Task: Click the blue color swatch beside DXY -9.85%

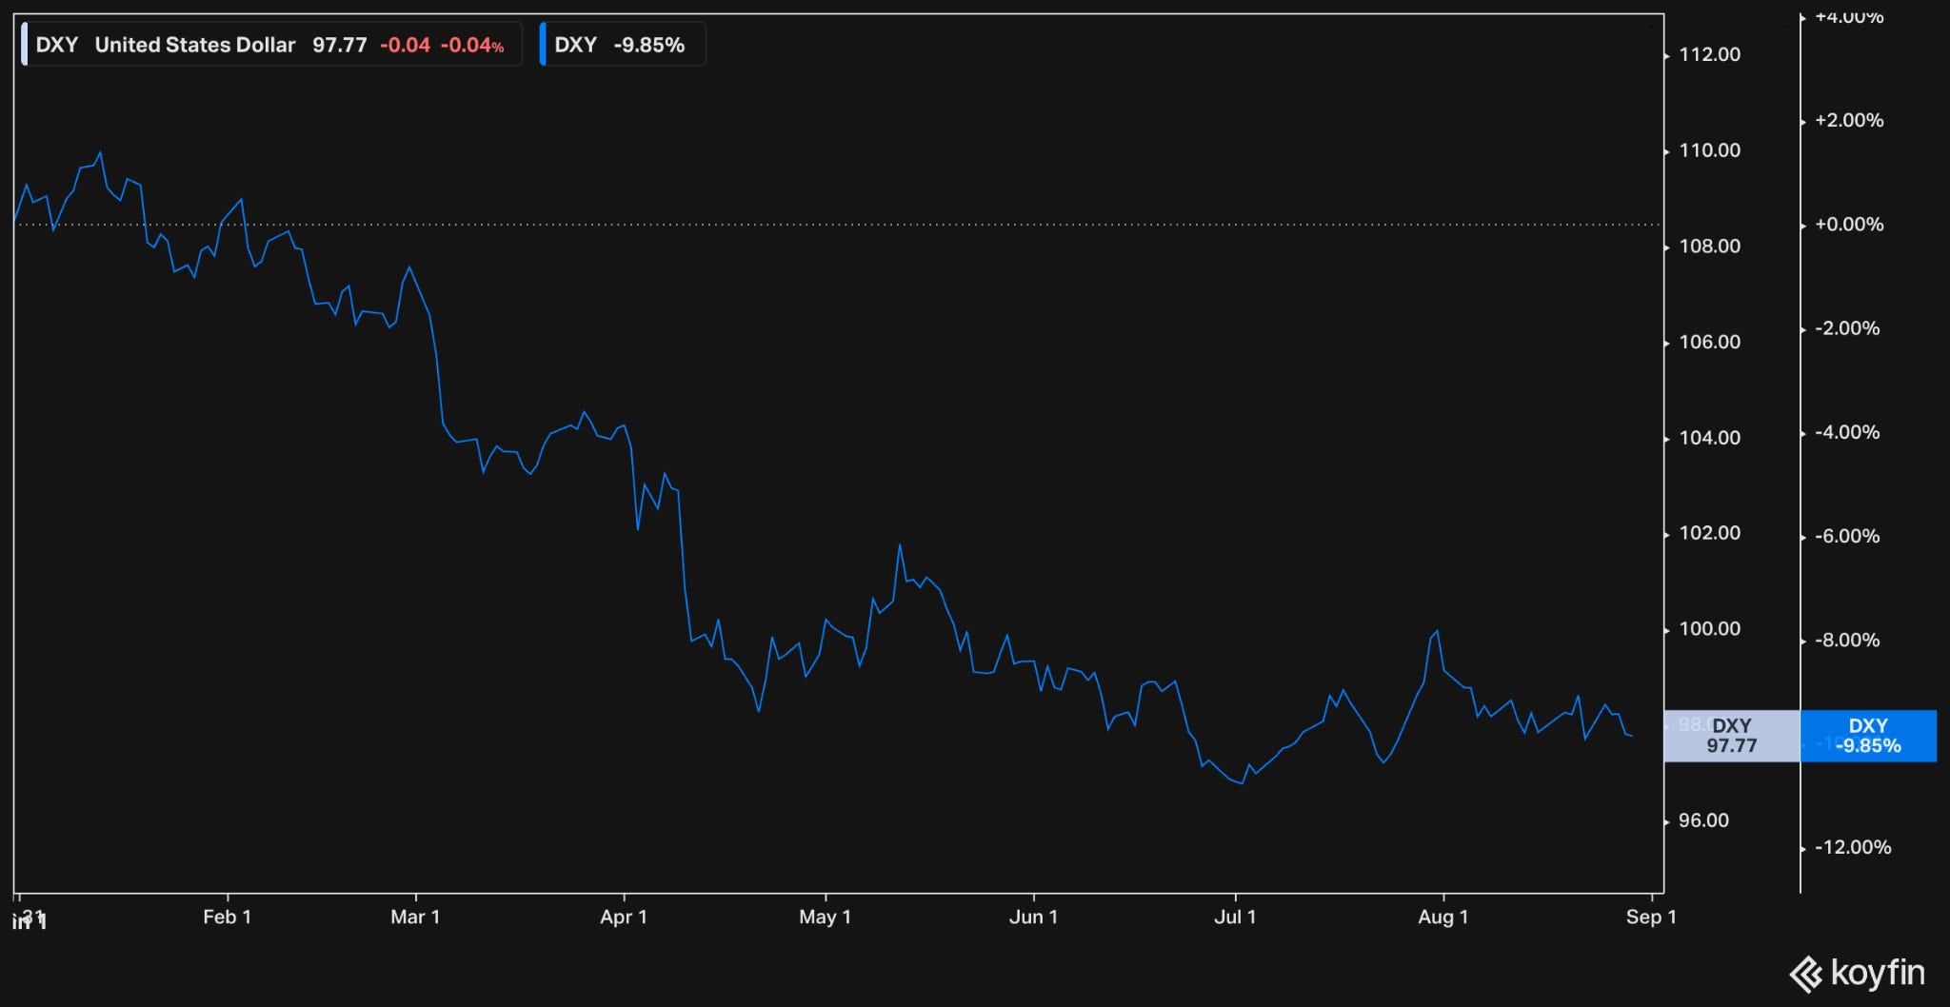Action: tap(543, 45)
